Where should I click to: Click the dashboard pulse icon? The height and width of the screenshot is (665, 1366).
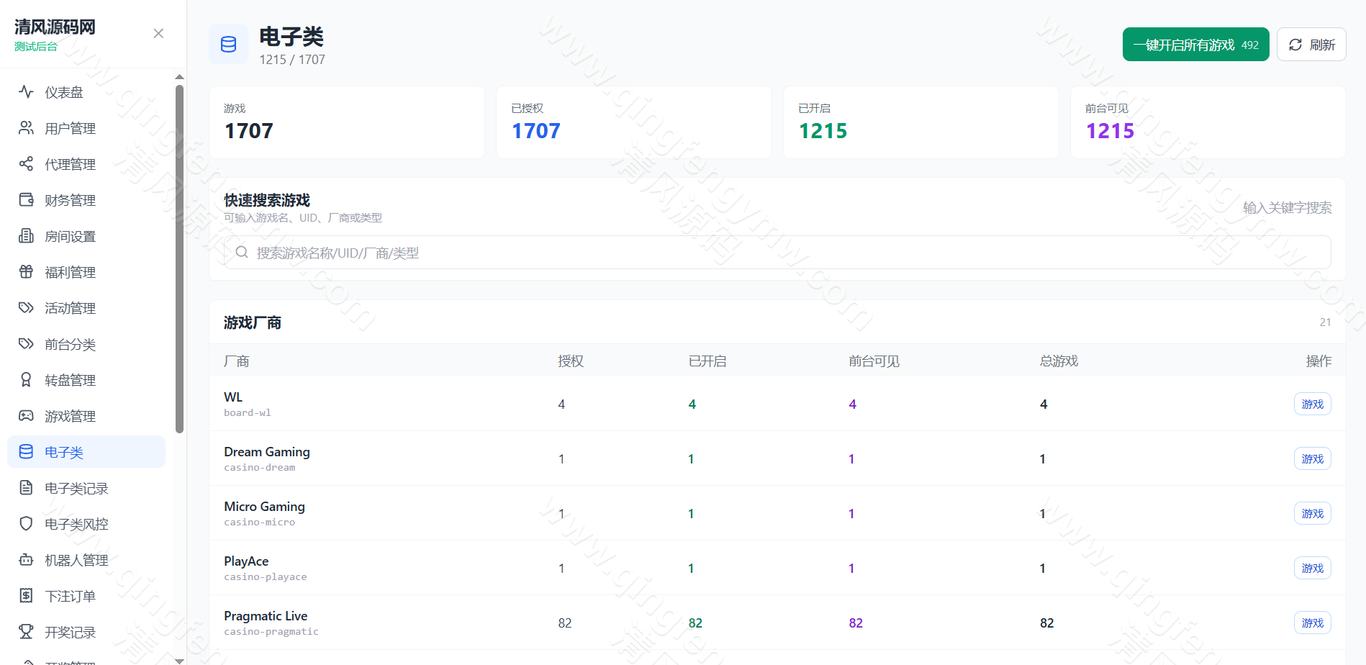point(26,92)
